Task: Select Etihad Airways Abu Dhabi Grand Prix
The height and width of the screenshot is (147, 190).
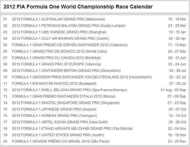Action: 72,129
